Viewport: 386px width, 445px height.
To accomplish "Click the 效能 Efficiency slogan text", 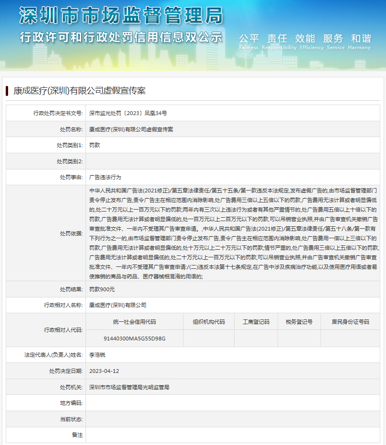I will (x=311, y=42).
